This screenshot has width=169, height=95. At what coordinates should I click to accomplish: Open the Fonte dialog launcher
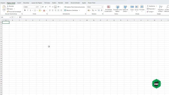tap(47, 14)
